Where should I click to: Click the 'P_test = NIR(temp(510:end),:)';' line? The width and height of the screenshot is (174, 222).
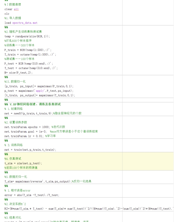coord(29,63)
